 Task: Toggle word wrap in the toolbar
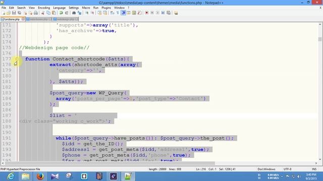coord(112,13)
